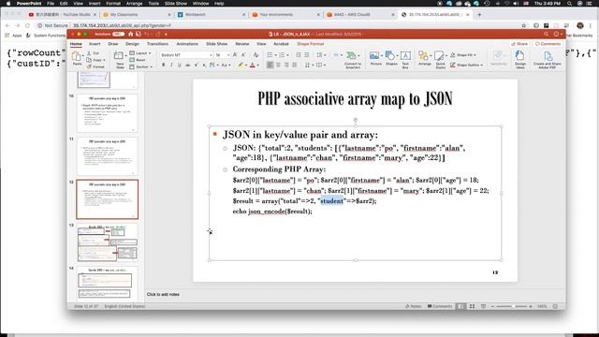599x337 pixels.
Task: Click the Share button
Action: tap(519, 44)
